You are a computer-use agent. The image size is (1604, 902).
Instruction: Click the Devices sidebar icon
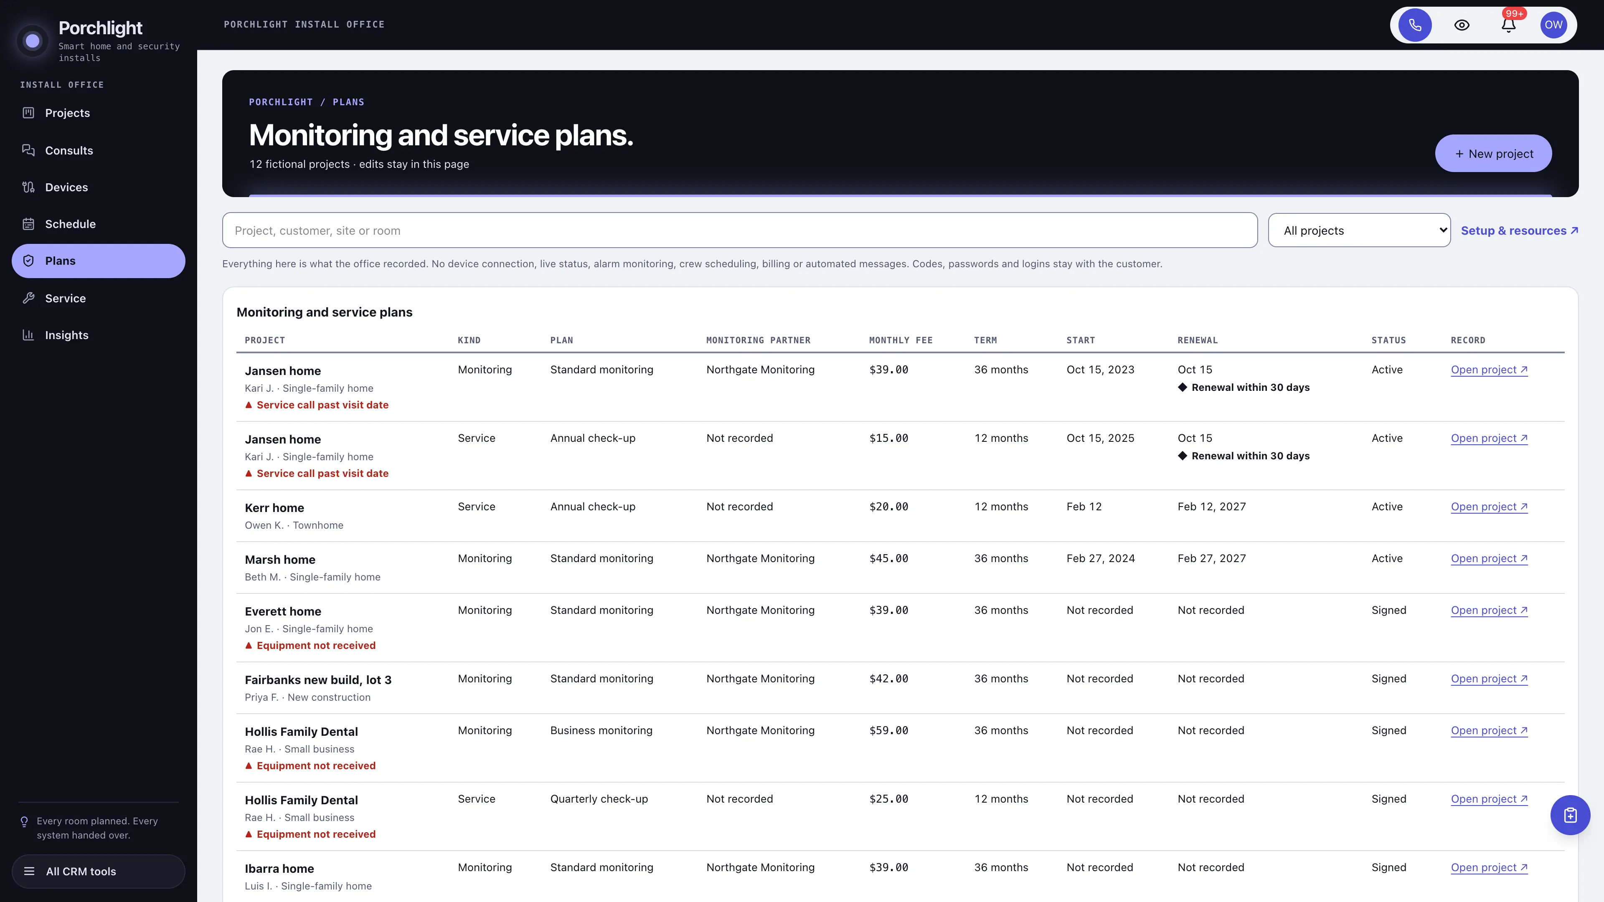(x=28, y=187)
